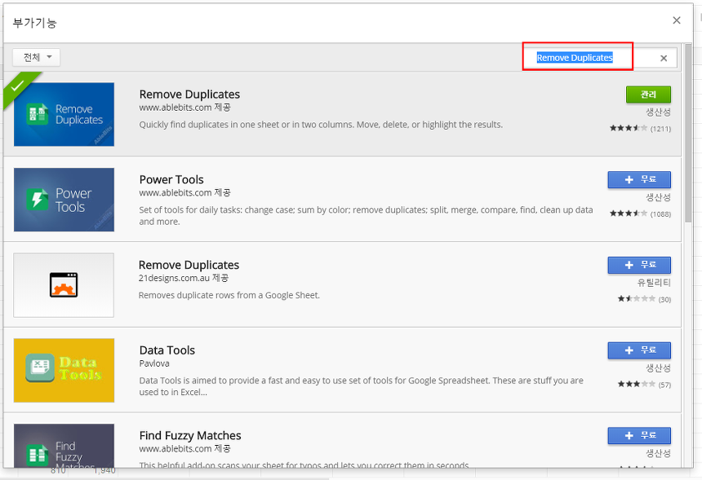
Task: Click the 'Quickly find duplicates' description text
Action: 321,125
